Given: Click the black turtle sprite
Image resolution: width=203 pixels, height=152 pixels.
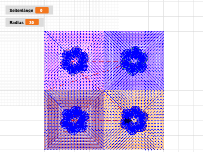Looking at the screenshot, I should [128, 121].
